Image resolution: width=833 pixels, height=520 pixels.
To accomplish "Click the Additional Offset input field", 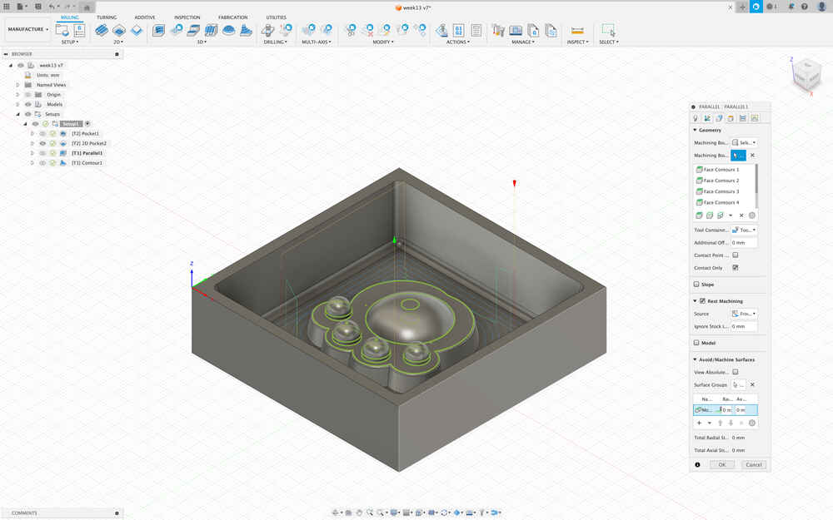I will point(744,242).
